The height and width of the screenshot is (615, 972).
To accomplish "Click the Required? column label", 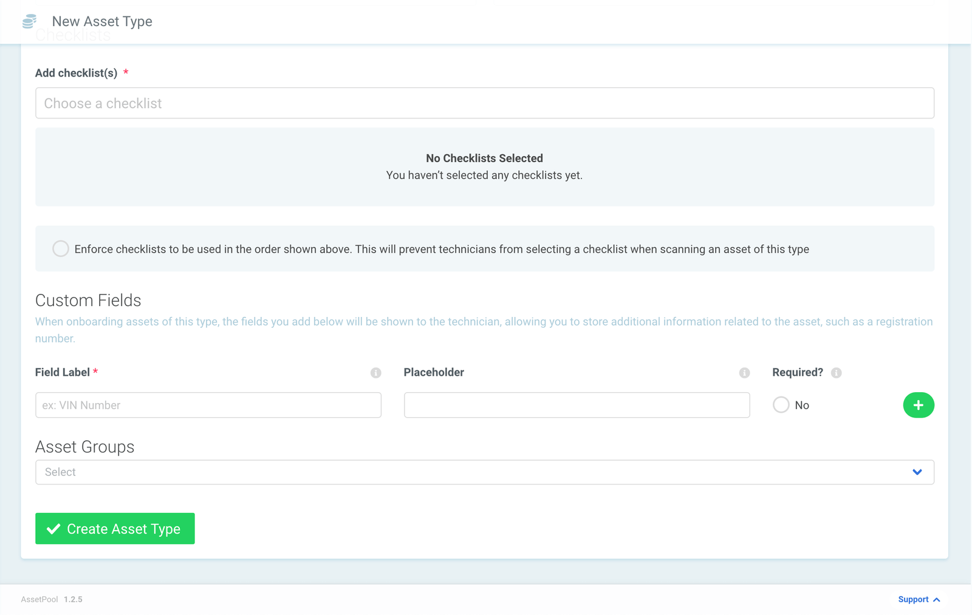I will [x=798, y=373].
